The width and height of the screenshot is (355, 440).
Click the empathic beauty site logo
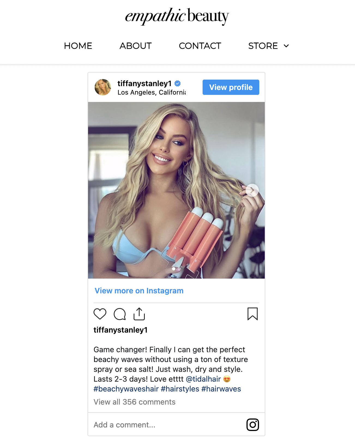coord(177,16)
